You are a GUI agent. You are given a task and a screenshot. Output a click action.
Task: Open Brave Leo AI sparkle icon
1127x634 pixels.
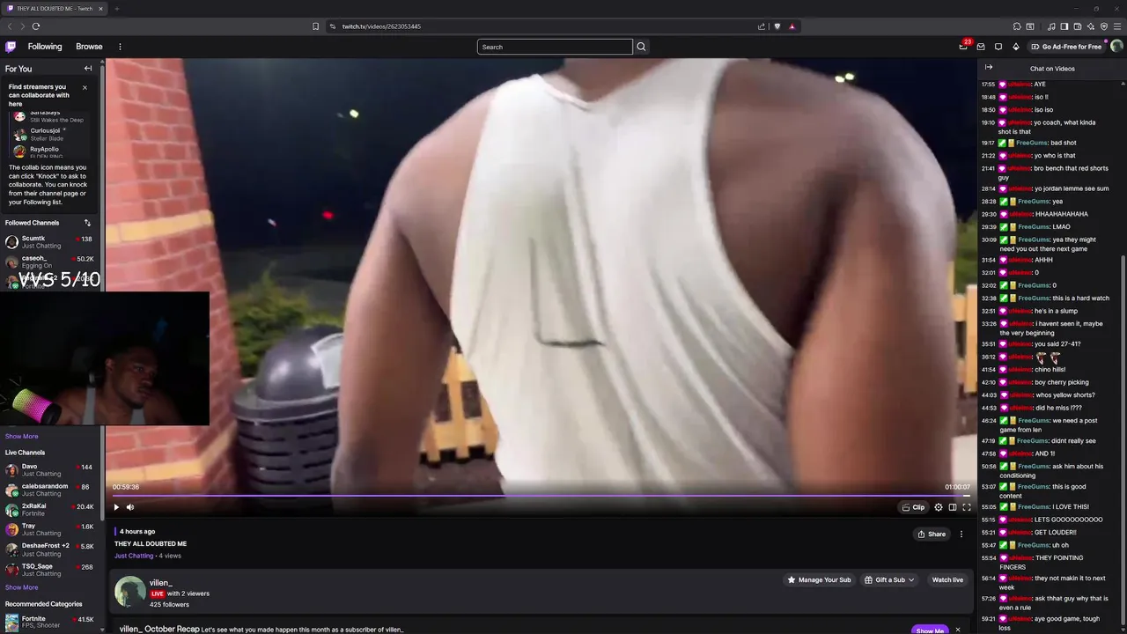click(1091, 26)
